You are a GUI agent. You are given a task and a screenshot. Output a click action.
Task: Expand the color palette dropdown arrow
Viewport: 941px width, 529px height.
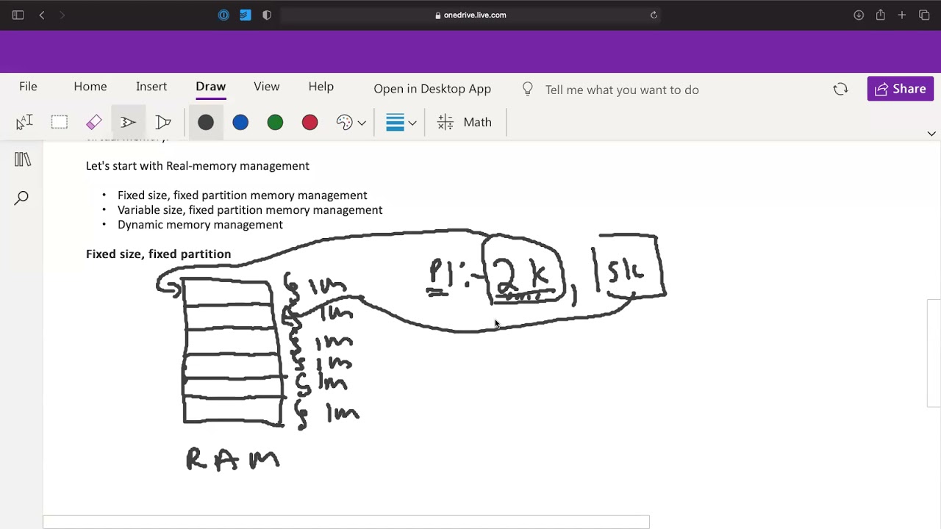(x=362, y=123)
